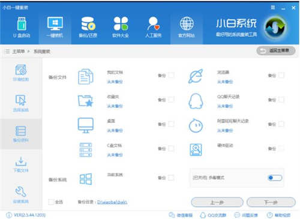Screen dimensions: 300x219
Task: Click 从未备份 link under 桌面
Action: pos(115,131)
